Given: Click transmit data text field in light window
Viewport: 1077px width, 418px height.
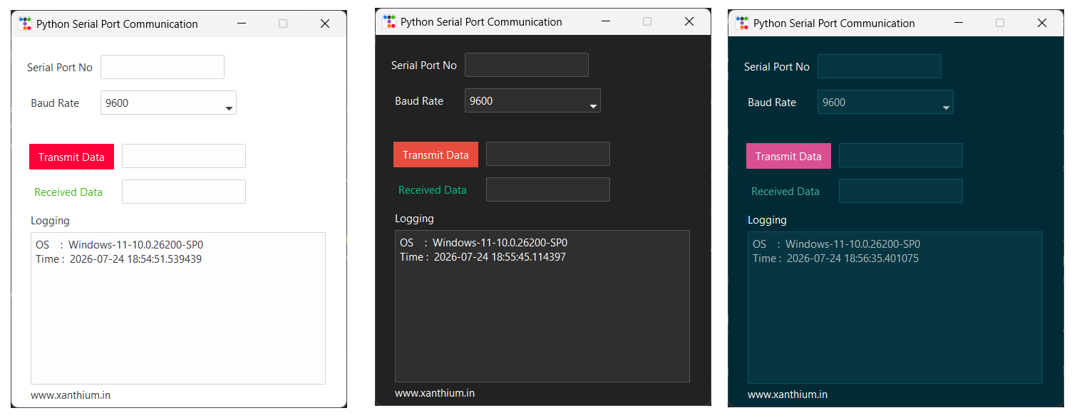Looking at the screenshot, I should [x=184, y=156].
